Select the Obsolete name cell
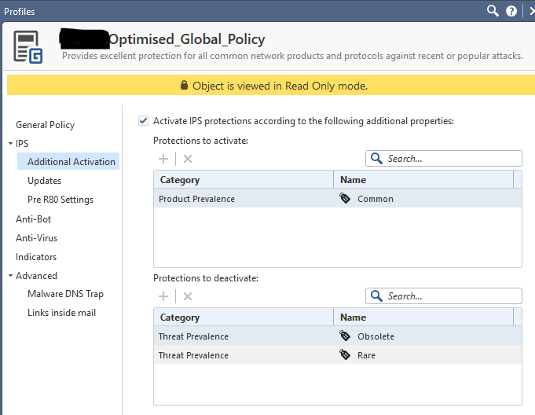Screen dimensions: 535x415 click(x=376, y=336)
